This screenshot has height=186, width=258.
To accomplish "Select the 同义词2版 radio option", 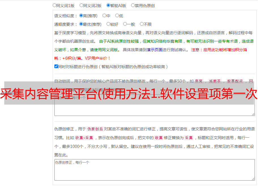I will click(x=81, y=5).
